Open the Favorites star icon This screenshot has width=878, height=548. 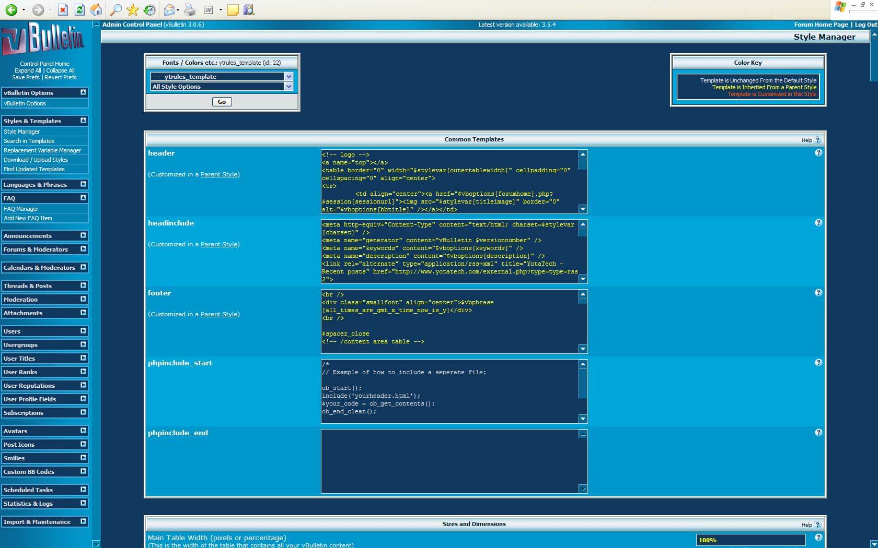pos(133,9)
